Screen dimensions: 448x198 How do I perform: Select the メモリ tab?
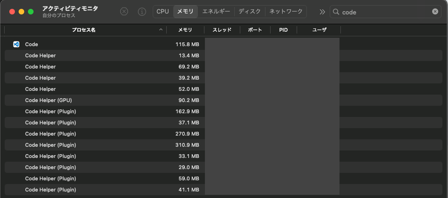coord(185,12)
